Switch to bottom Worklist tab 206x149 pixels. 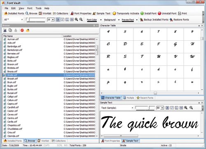(43, 141)
